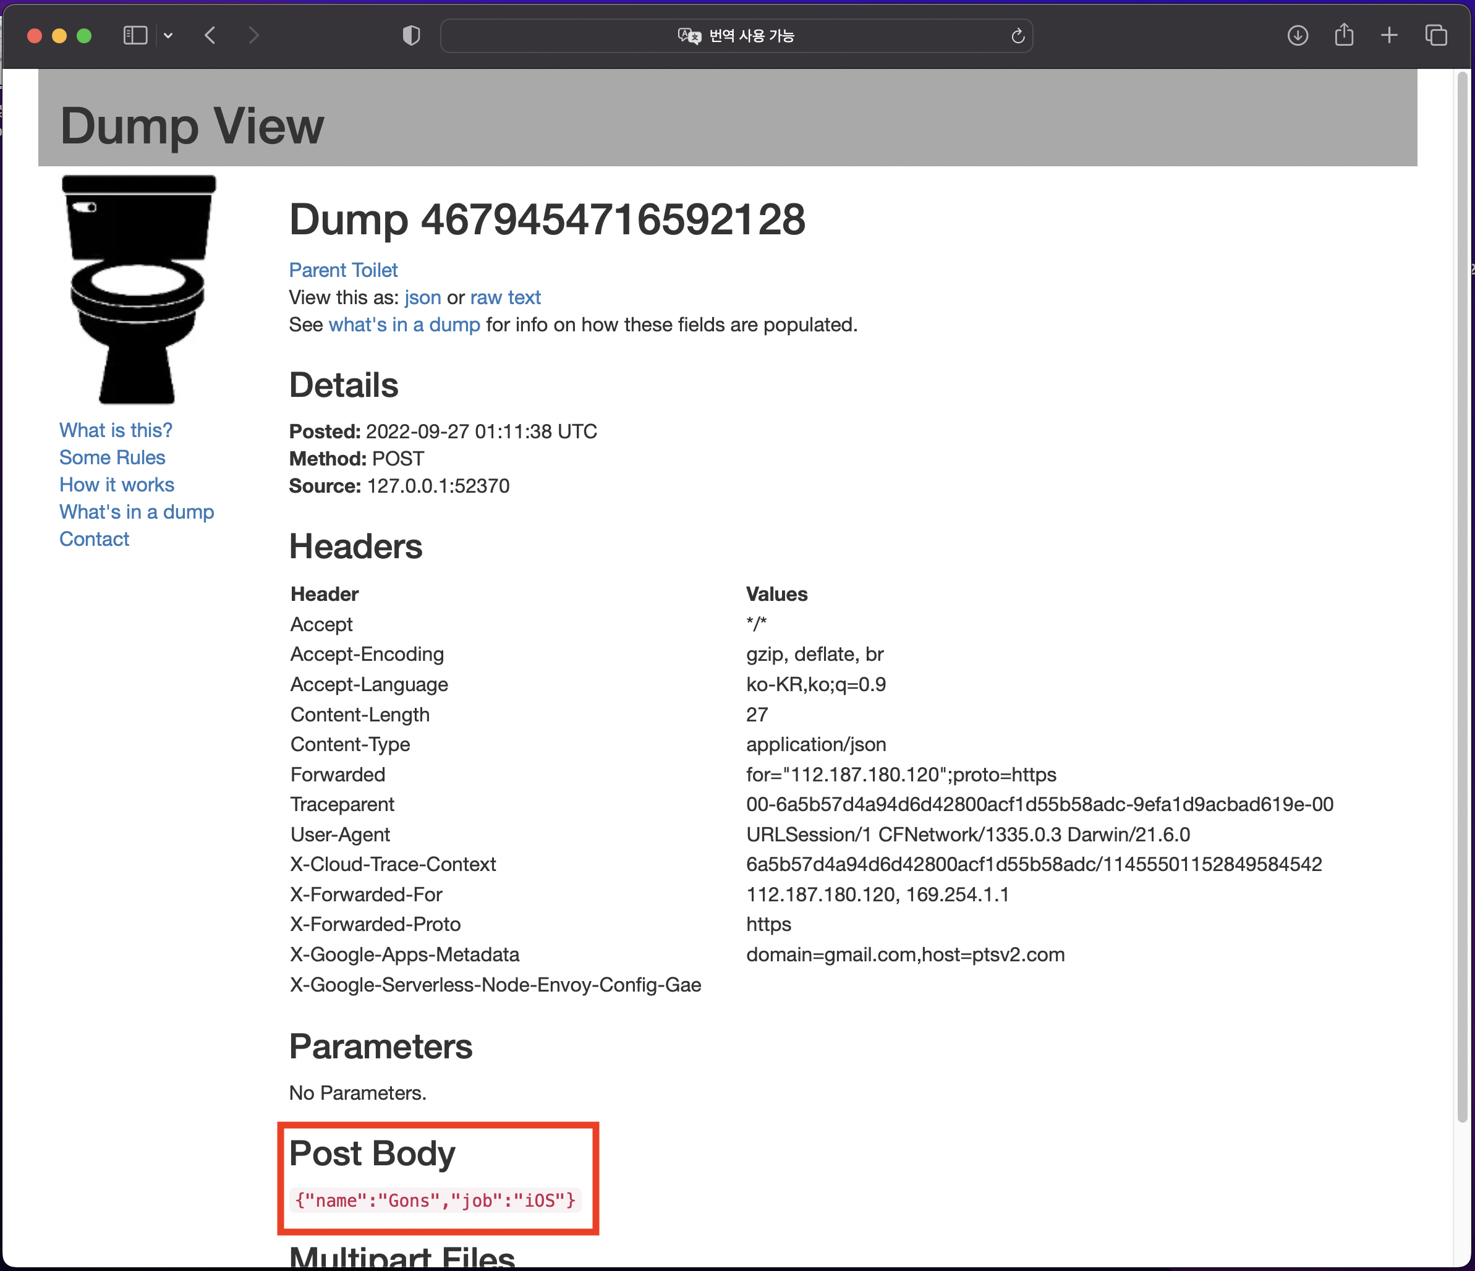The width and height of the screenshot is (1475, 1271).
Task: Open "What is this?" sidebar link
Action: coord(116,430)
